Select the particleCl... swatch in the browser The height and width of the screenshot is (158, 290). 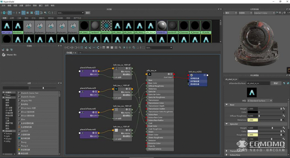(x=106, y=27)
